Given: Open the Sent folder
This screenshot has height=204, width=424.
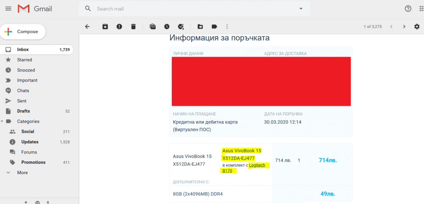Looking at the screenshot, I should click(36, 101).
